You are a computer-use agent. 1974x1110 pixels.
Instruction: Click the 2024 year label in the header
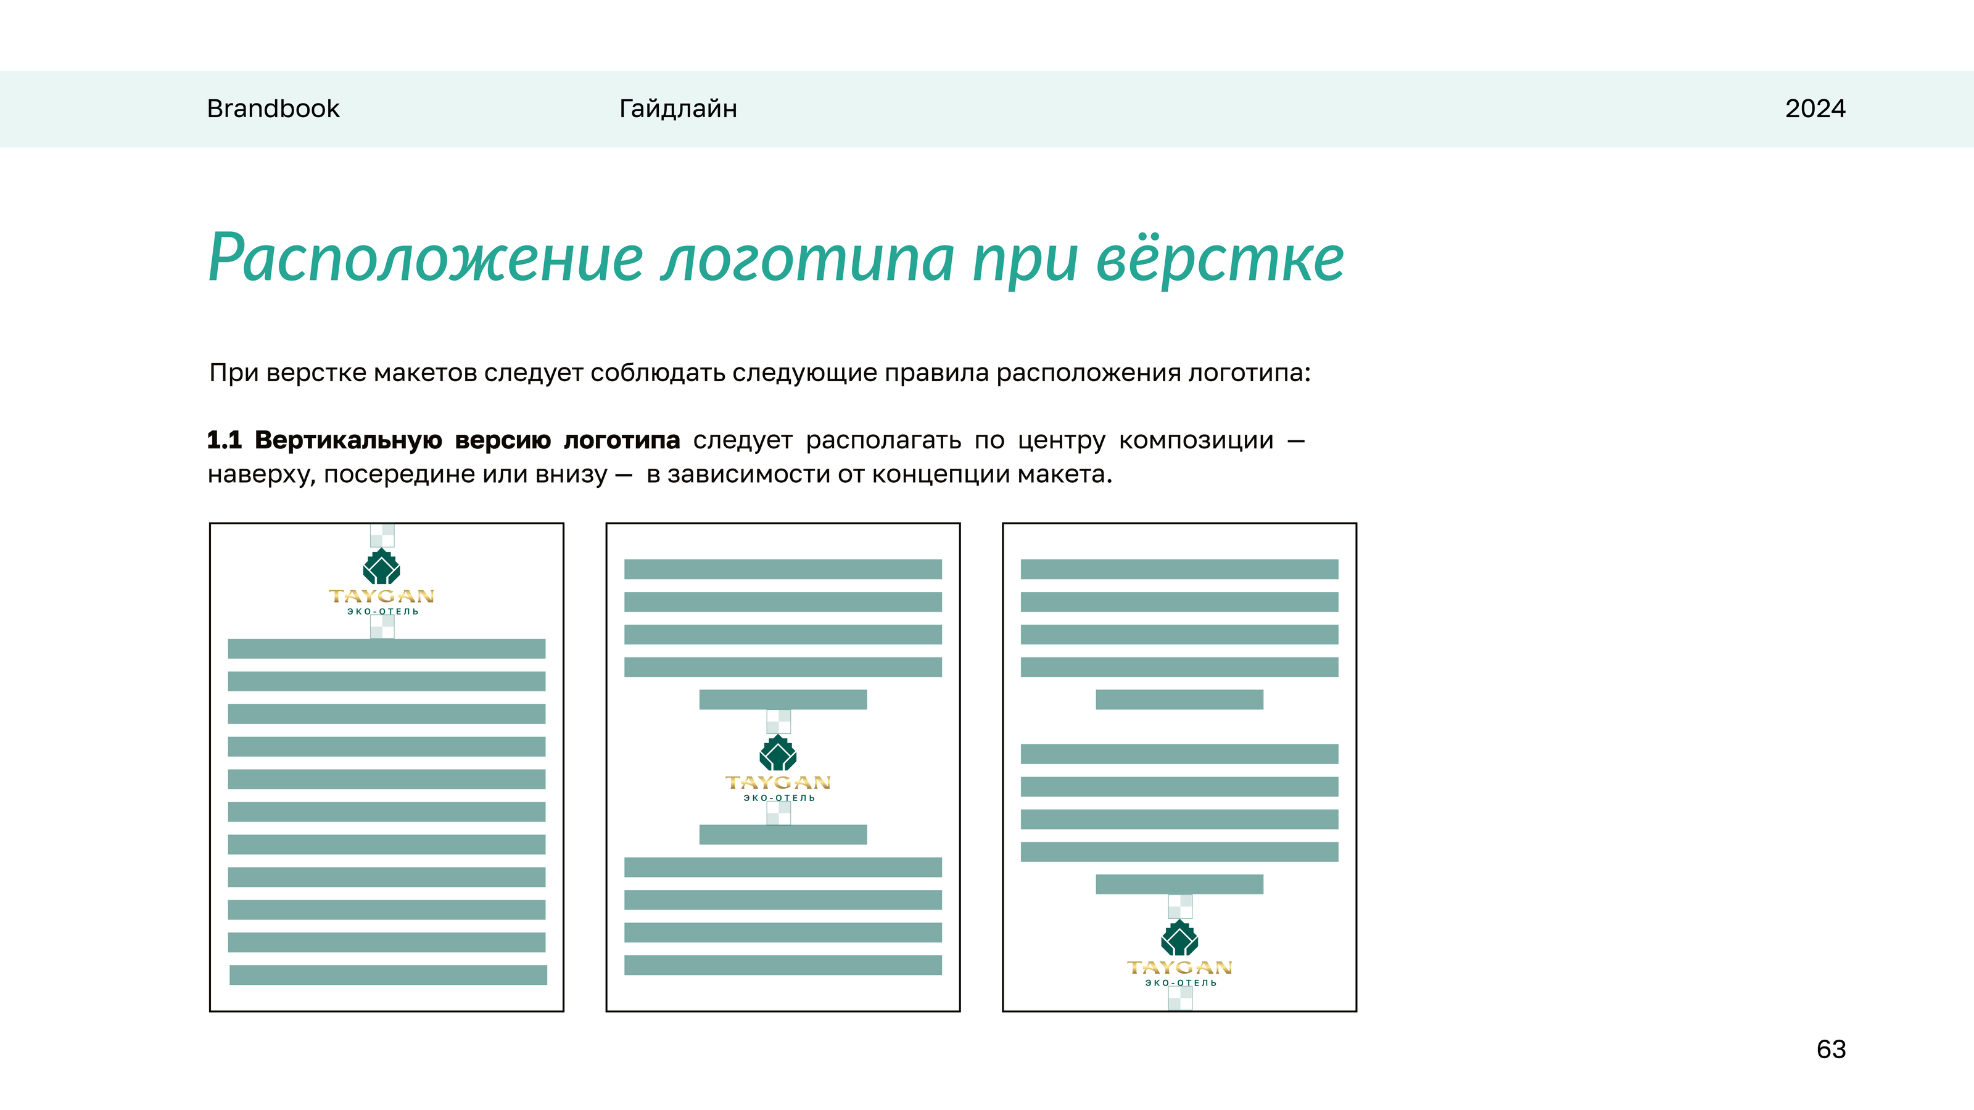tap(1815, 109)
